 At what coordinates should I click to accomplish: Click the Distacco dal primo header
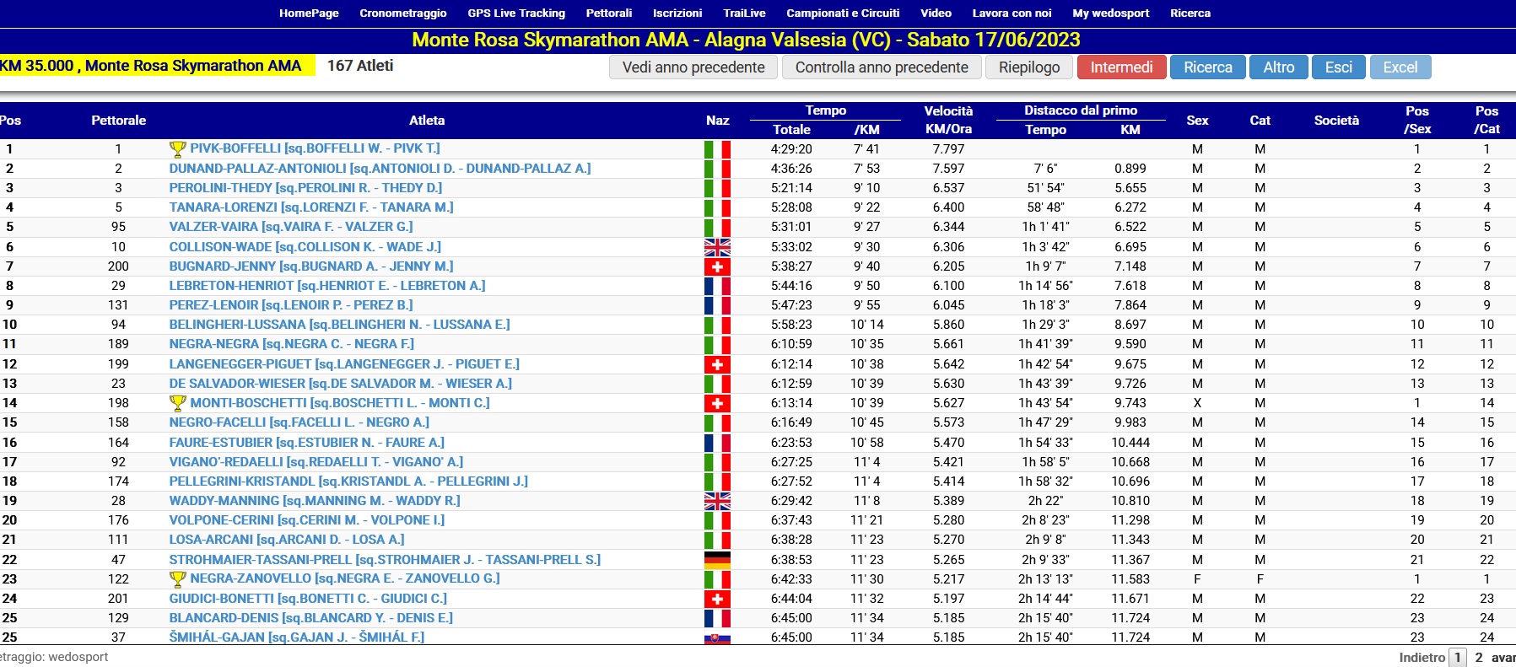click(1081, 110)
